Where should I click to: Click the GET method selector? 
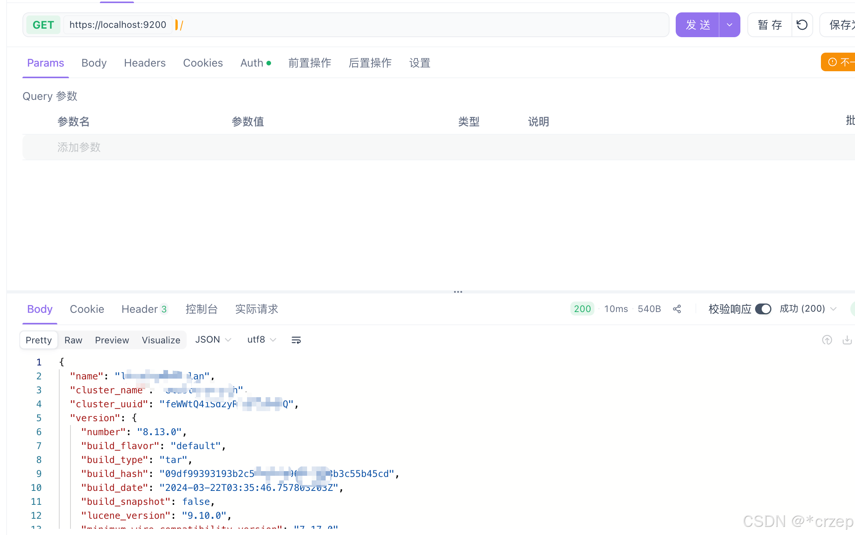click(43, 25)
